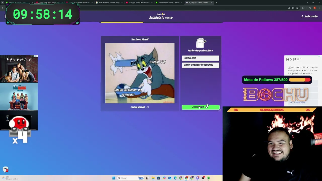Click the chat bubble icon at bottom left

[x=5, y=169]
